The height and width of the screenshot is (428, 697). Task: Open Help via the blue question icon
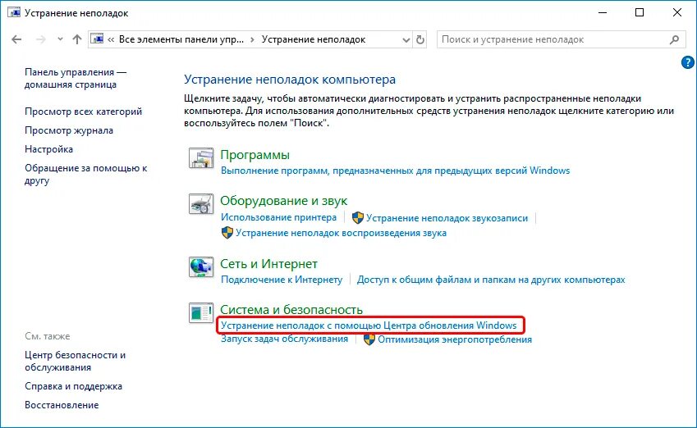click(688, 62)
